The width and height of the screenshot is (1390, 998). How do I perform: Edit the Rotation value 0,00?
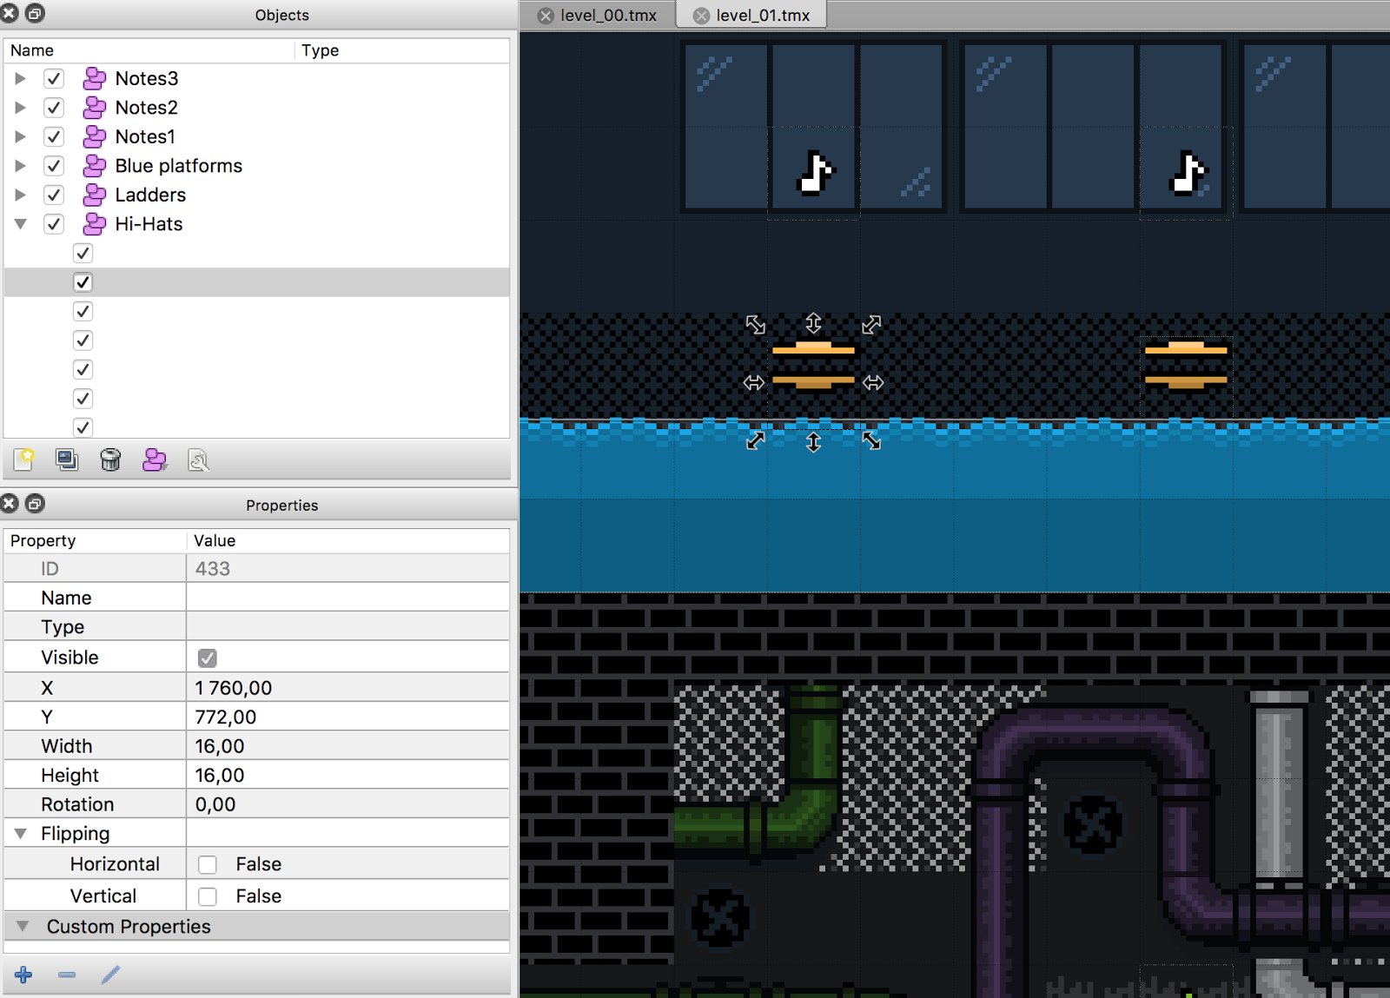pyautogui.click(x=347, y=804)
